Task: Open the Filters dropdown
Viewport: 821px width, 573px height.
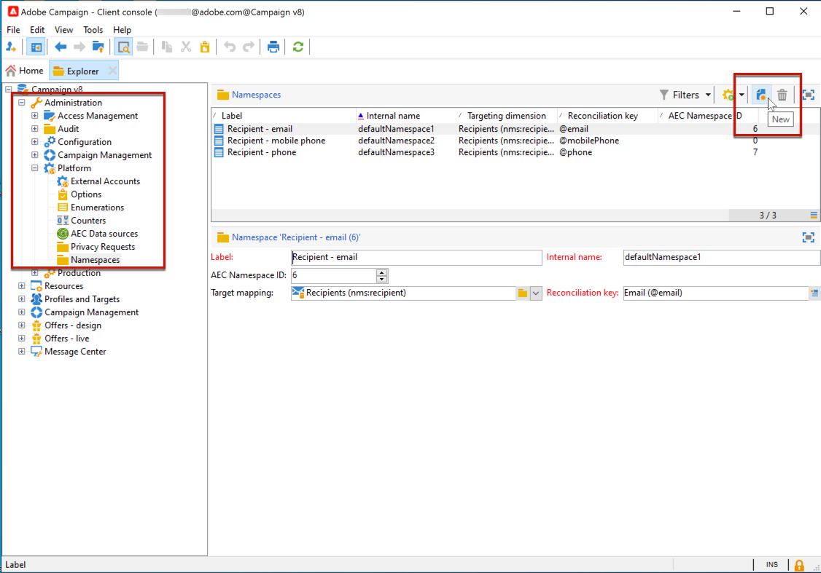Action: click(x=685, y=95)
